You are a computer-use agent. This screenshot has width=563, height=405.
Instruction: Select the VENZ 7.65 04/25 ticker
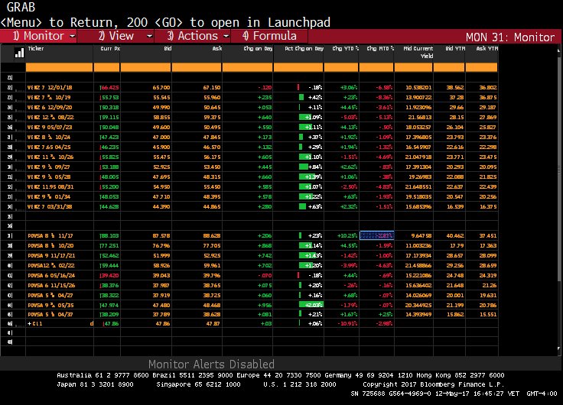click(x=49, y=147)
